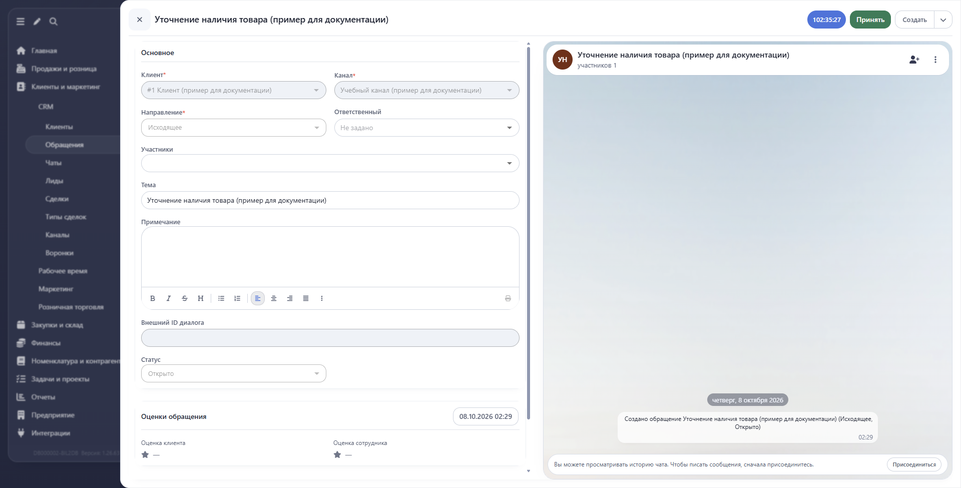Click Присоединиться to join chat

(914, 464)
